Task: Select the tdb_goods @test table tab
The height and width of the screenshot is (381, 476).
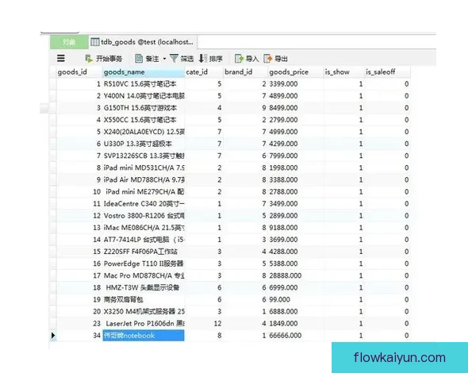Action: [143, 42]
